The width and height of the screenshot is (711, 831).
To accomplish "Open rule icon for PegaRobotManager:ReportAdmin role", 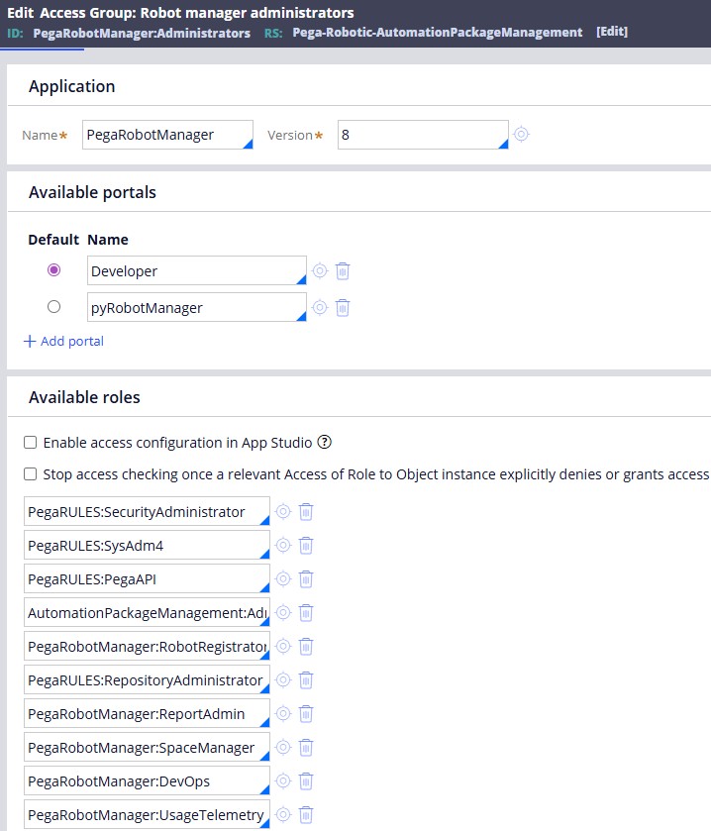I will [x=283, y=713].
